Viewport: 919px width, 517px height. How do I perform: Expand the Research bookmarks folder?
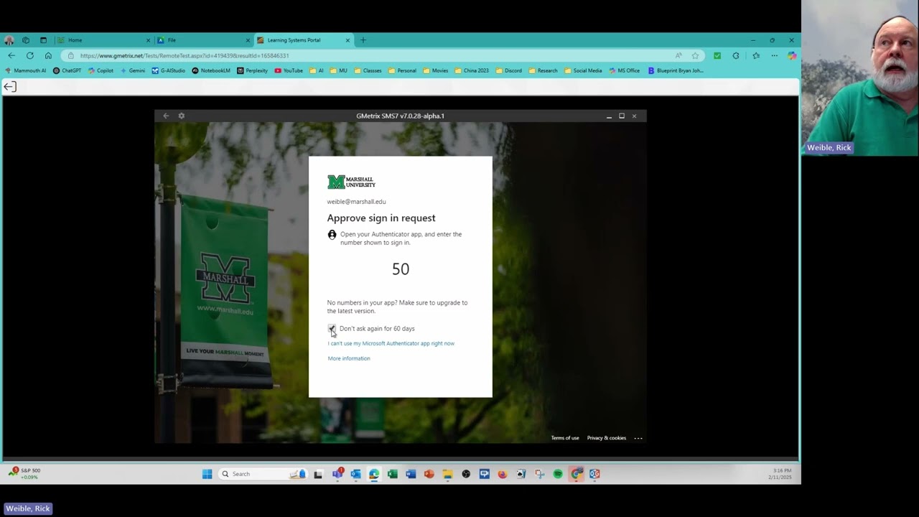tap(544, 70)
